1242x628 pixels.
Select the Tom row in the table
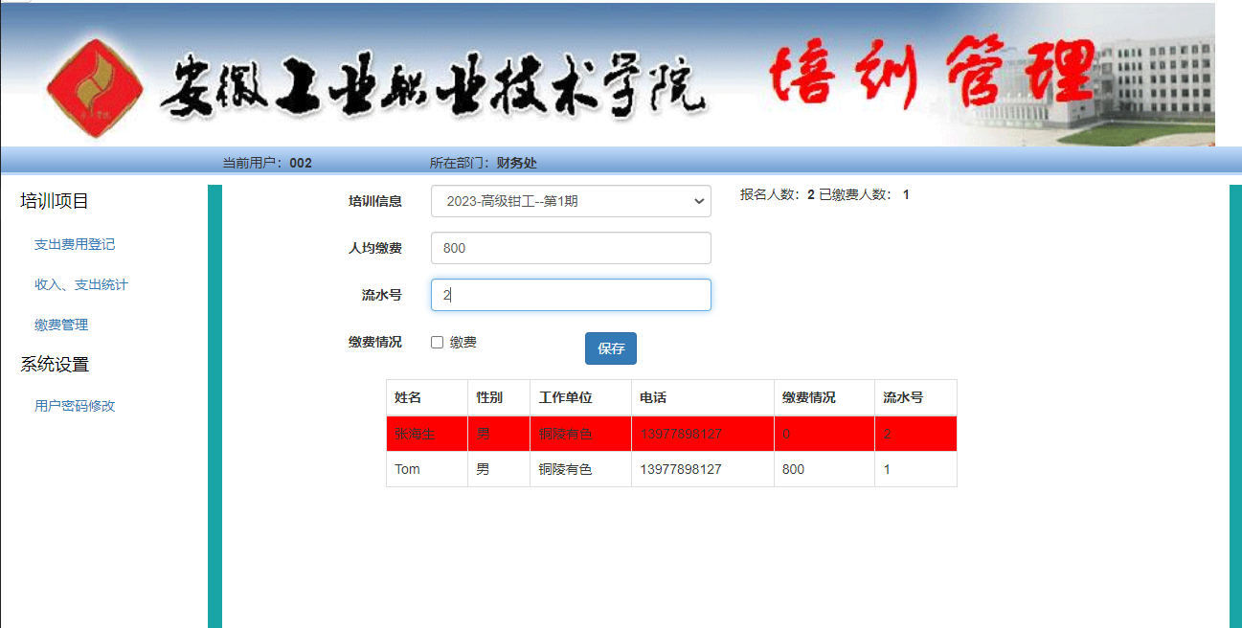click(408, 469)
